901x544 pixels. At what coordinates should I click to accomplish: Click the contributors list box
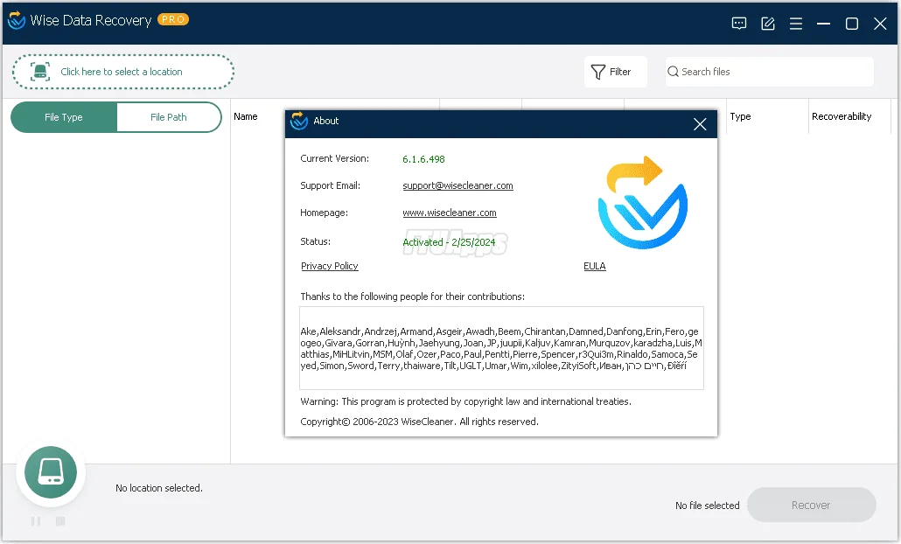click(x=501, y=348)
